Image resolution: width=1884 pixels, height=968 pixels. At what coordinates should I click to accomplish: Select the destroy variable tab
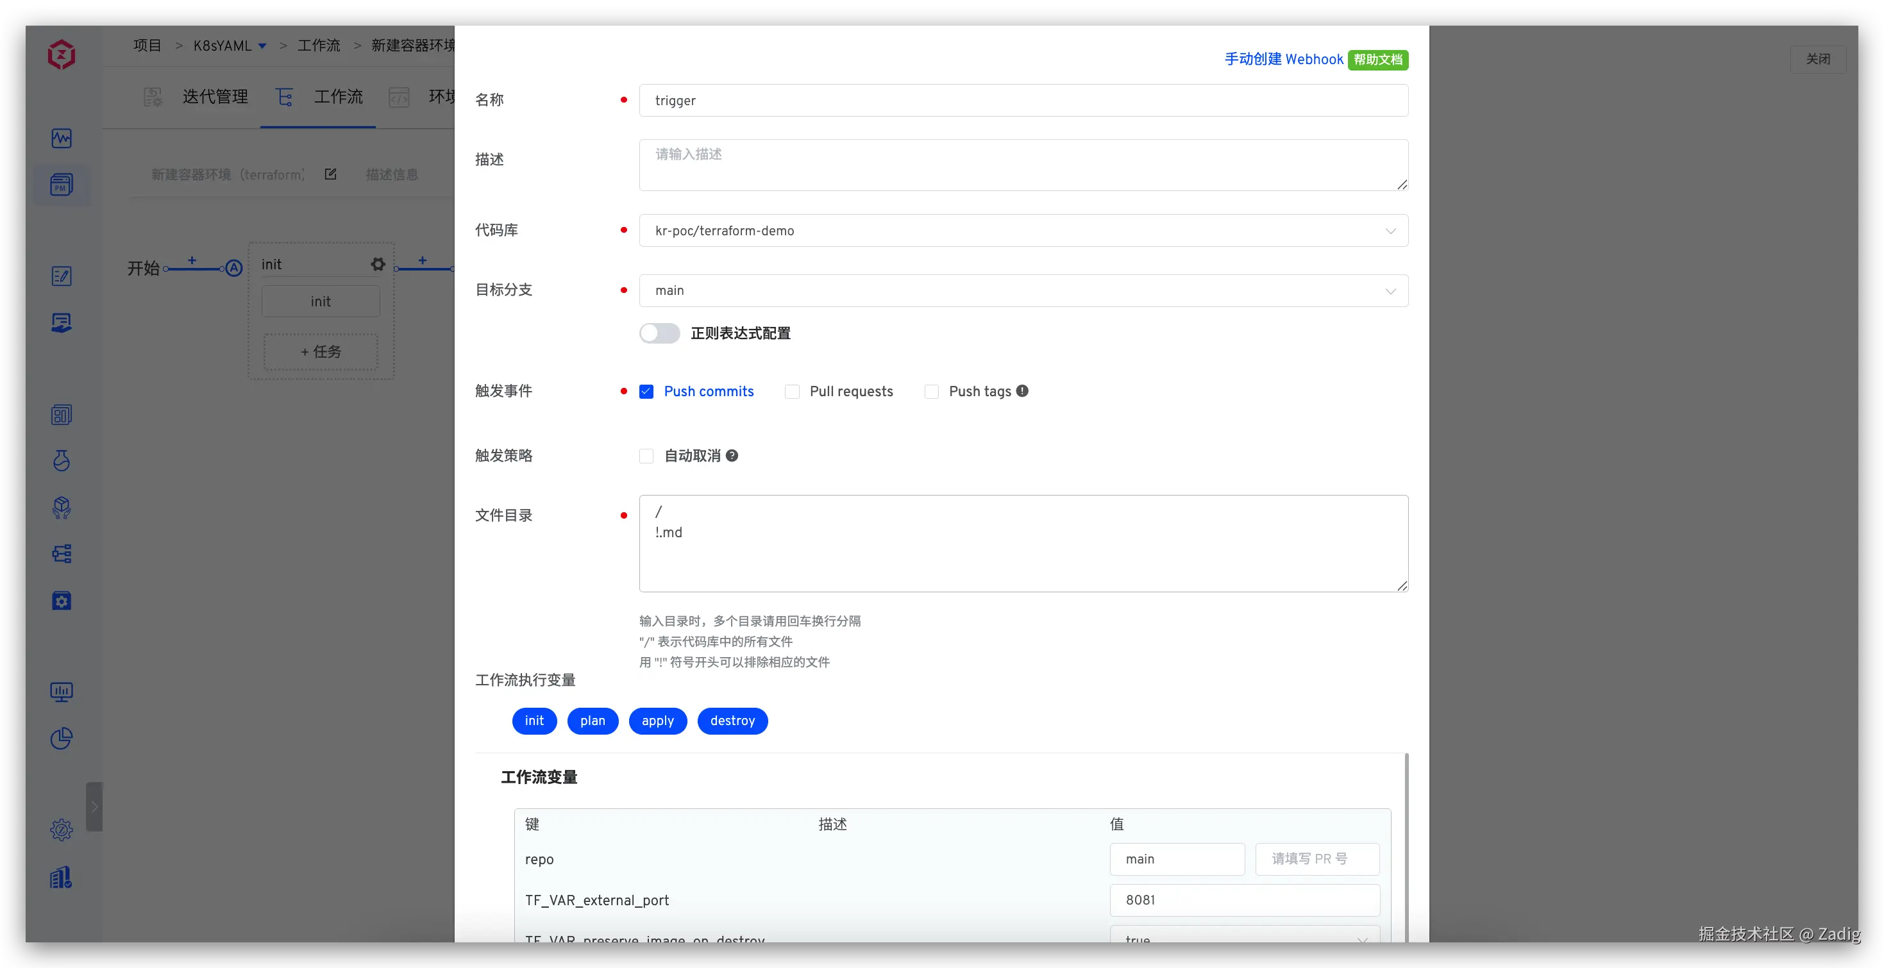pos(732,721)
